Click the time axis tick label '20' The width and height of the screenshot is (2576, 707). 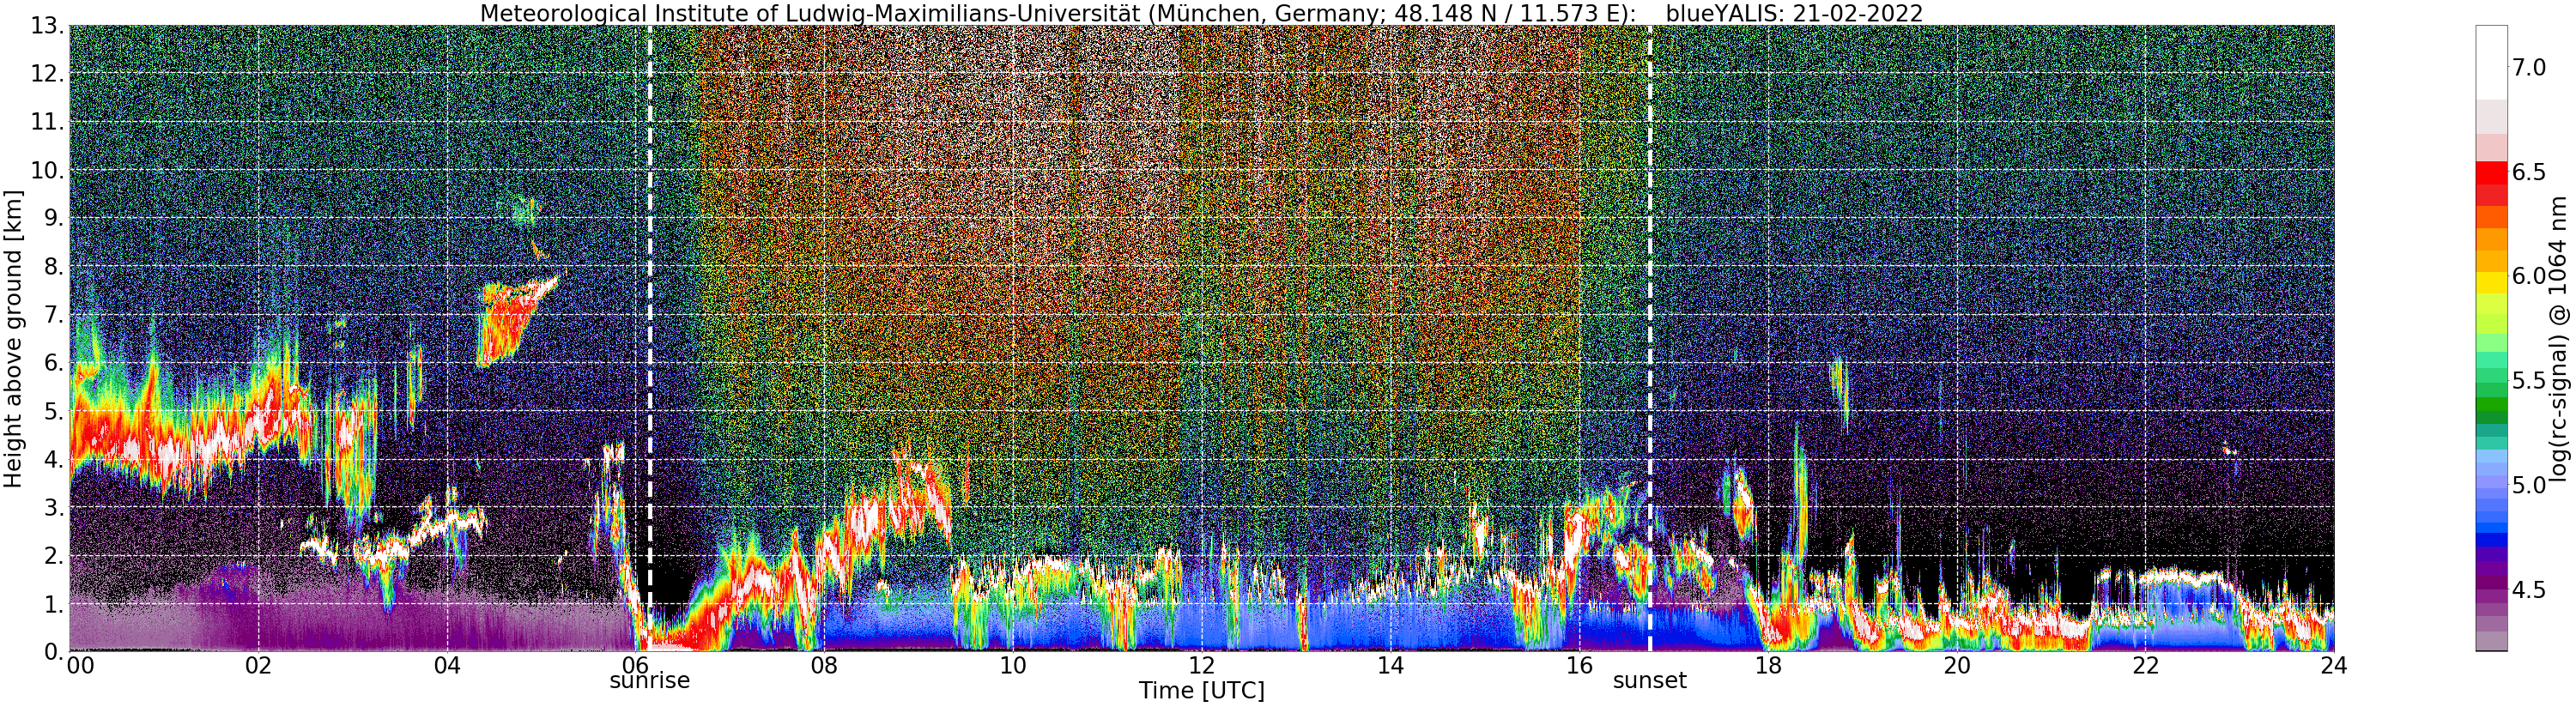(x=1956, y=666)
